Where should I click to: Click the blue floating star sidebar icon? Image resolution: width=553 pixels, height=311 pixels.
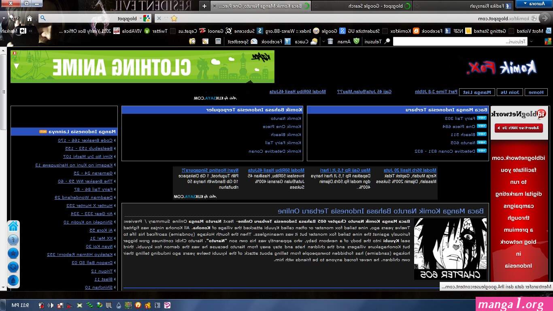pyautogui.click(x=13, y=253)
